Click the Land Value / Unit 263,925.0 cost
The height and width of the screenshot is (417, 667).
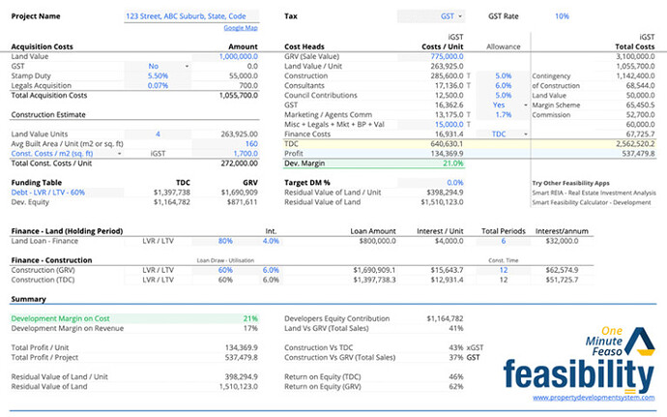[447, 66]
